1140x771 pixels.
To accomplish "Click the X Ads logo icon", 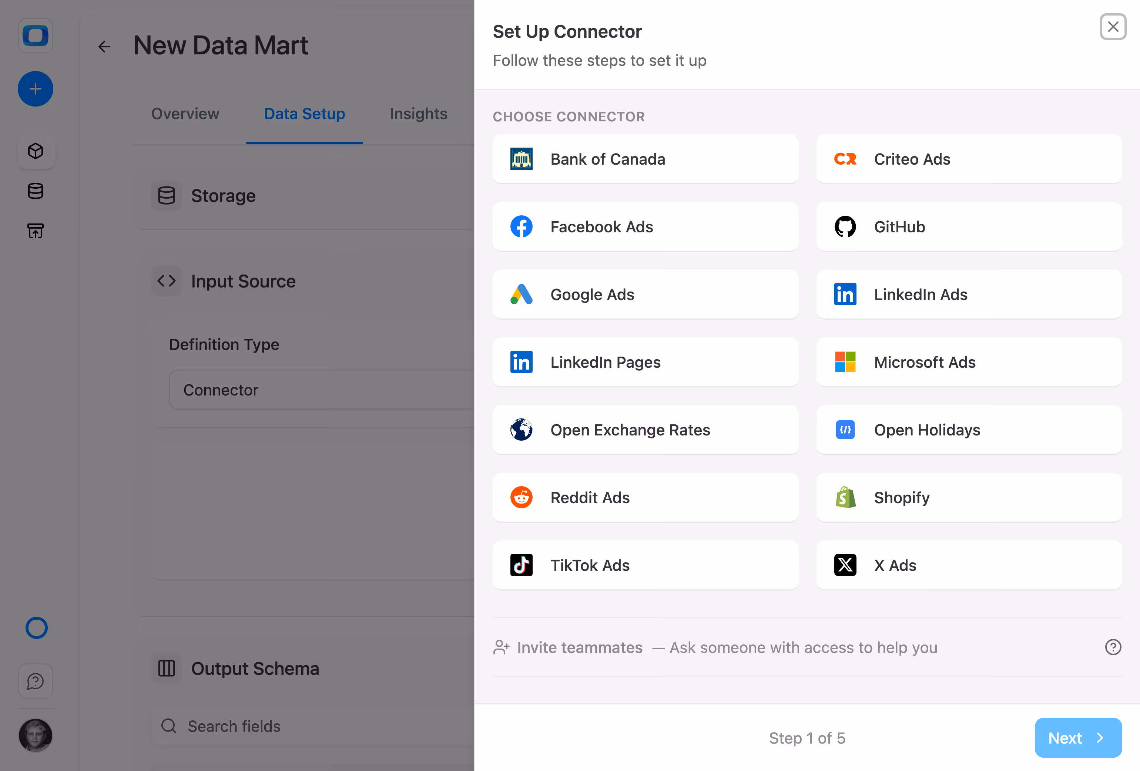I will (845, 565).
